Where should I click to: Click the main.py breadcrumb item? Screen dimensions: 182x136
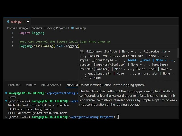coord(80,28)
